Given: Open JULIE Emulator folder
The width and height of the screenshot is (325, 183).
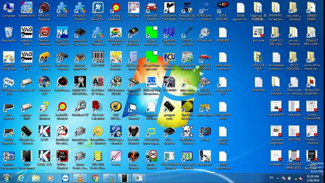Looking at the screenshot, I should [276, 85].
